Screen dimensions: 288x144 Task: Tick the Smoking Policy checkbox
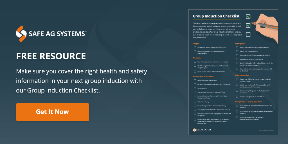(195, 88)
